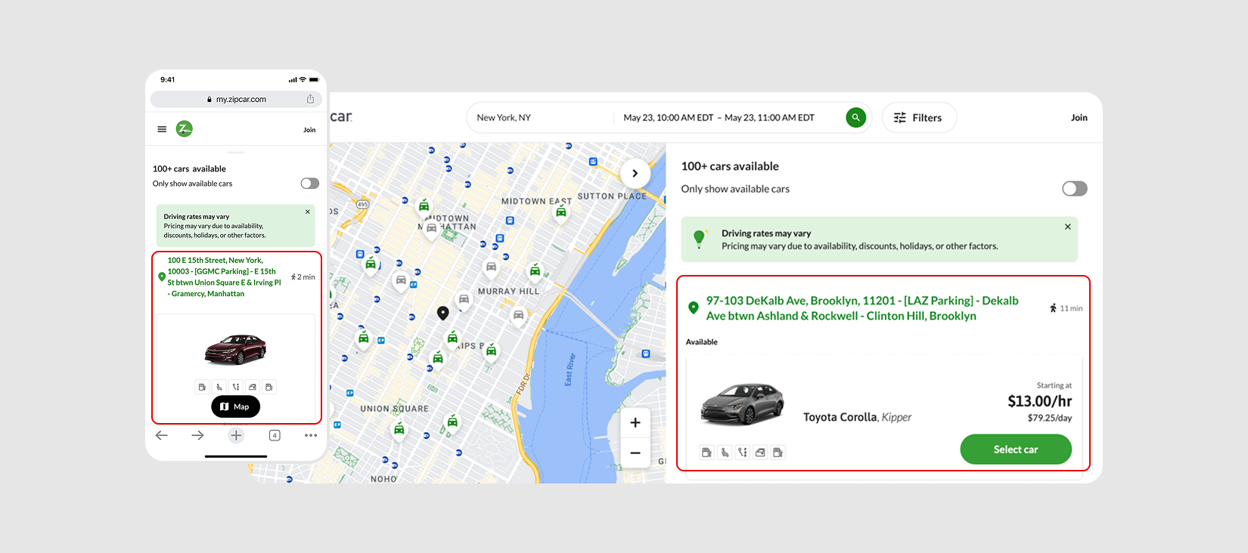This screenshot has width=1248, height=553.
Task: Tap the black Map button on mobile
Action: pyautogui.click(x=235, y=406)
